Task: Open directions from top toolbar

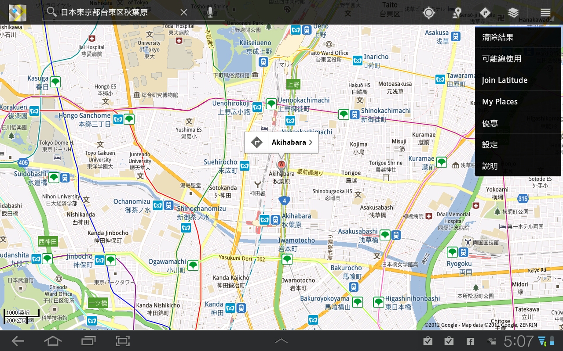Action: pyautogui.click(x=485, y=13)
